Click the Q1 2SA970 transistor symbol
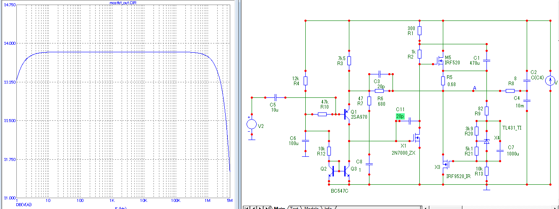Viewport: 559px width, 209px height. [346, 114]
